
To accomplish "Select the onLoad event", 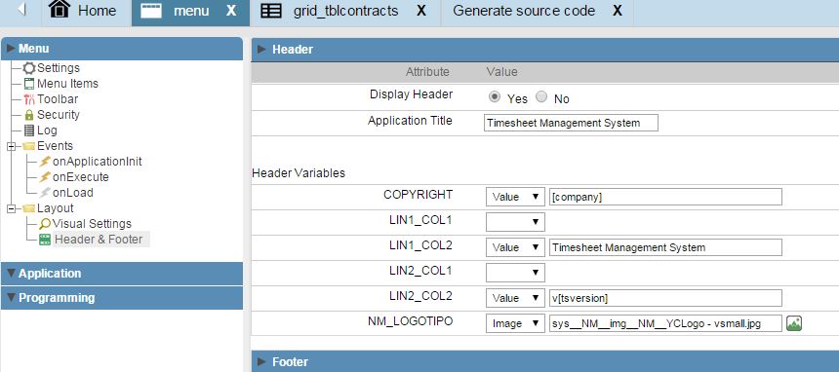I will [x=73, y=193].
